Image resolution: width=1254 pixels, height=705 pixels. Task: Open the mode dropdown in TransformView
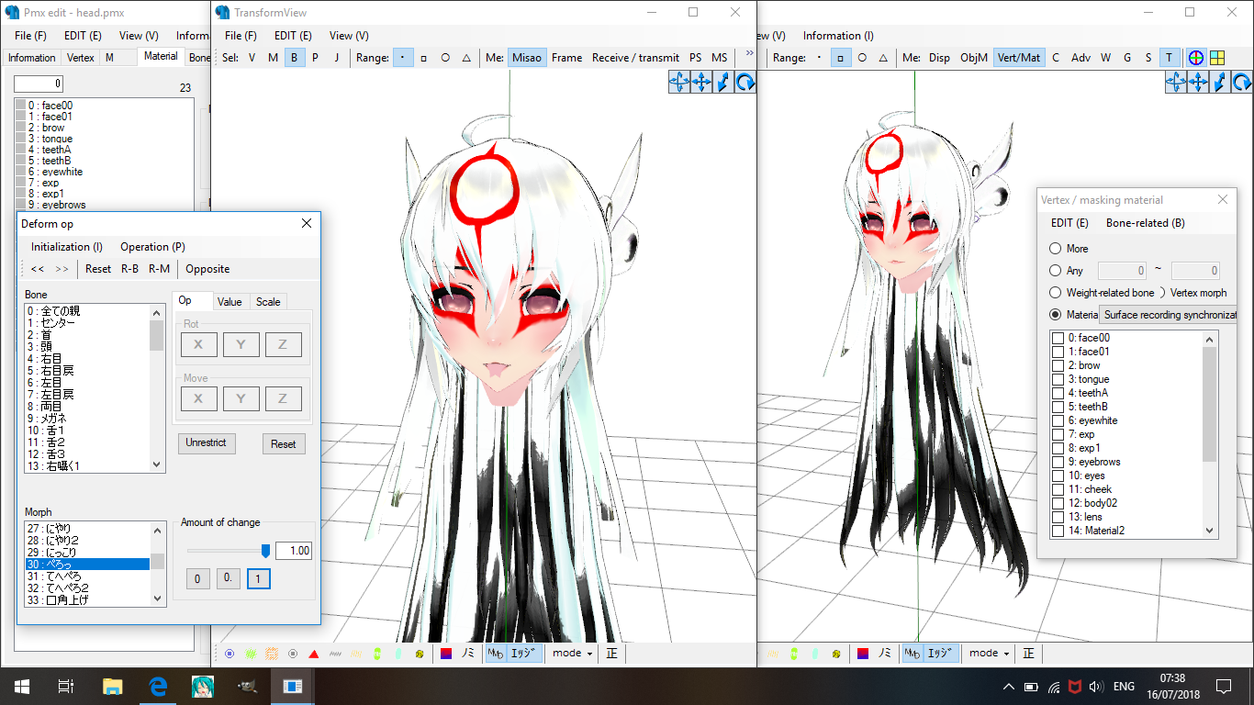point(571,654)
